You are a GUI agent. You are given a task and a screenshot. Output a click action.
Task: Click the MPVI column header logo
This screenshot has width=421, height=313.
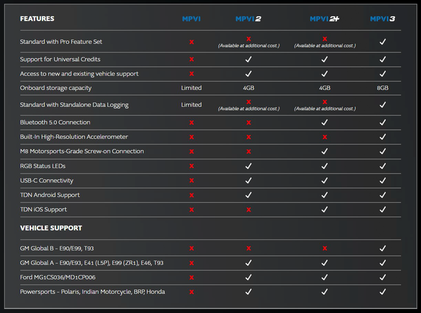(x=191, y=19)
